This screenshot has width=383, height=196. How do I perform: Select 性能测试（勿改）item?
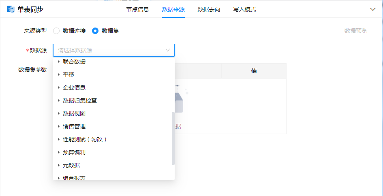tap(84, 139)
